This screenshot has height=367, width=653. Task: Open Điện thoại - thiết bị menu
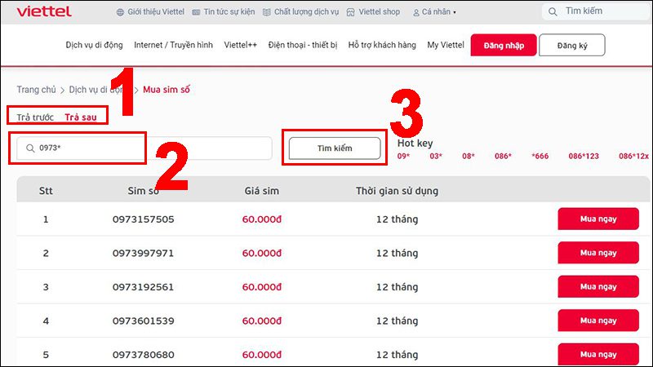303,45
